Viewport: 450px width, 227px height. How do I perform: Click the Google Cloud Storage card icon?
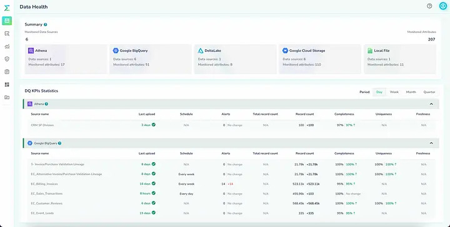285,51
